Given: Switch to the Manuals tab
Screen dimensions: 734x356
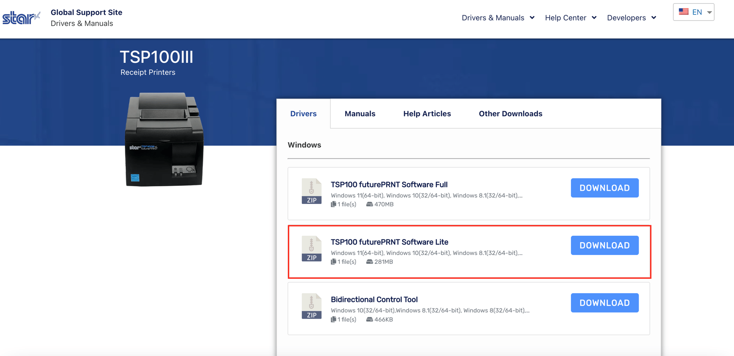Looking at the screenshot, I should coord(360,114).
